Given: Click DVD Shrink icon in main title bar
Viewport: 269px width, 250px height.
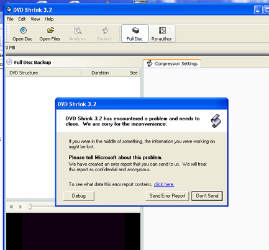Looking at the screenshot, I should [9, 10].
